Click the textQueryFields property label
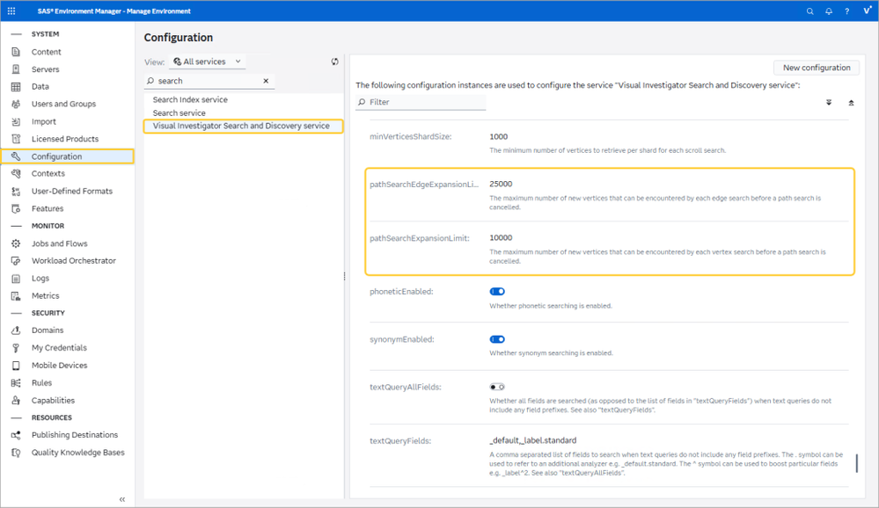The image size is (879, 508). click(400, 441)
